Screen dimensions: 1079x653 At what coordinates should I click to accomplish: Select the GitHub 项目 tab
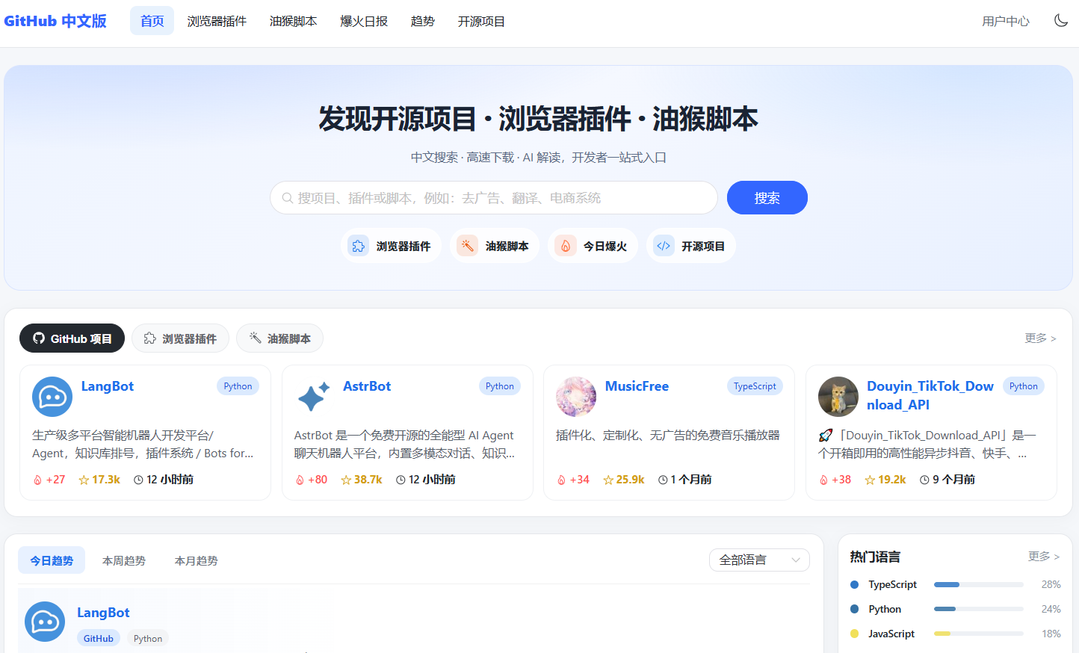[x=72, y=338]
